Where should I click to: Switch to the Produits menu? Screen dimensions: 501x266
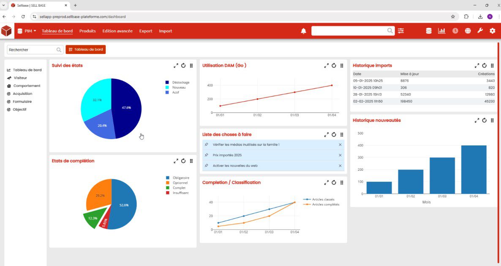87,31
